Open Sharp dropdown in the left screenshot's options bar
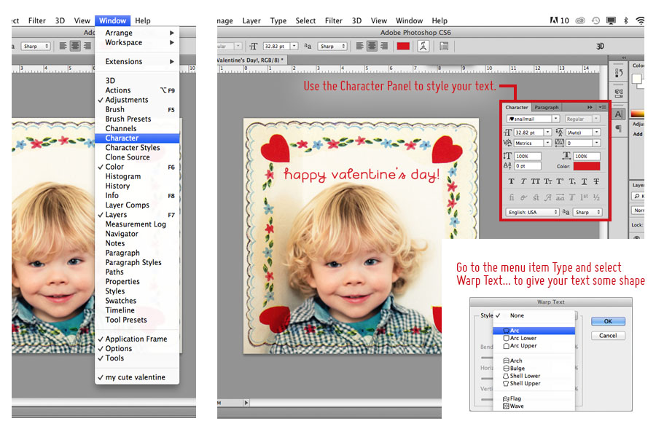Image resolution: width=656 pixels, height=437 pixels. click(36, 46)
